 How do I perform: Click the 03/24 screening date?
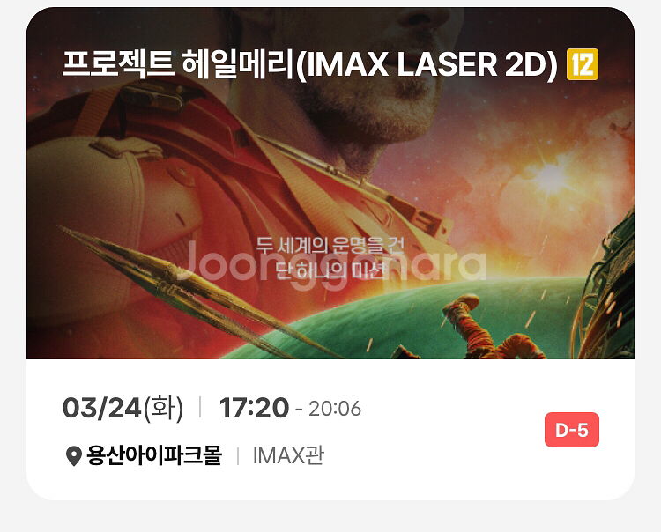pos(101,408)
